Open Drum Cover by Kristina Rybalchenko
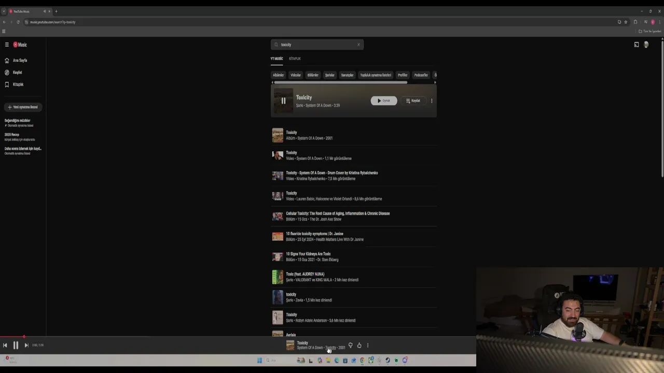Image resolution: width=664 pixels, height=373 pixels. (x=354, y=176)
